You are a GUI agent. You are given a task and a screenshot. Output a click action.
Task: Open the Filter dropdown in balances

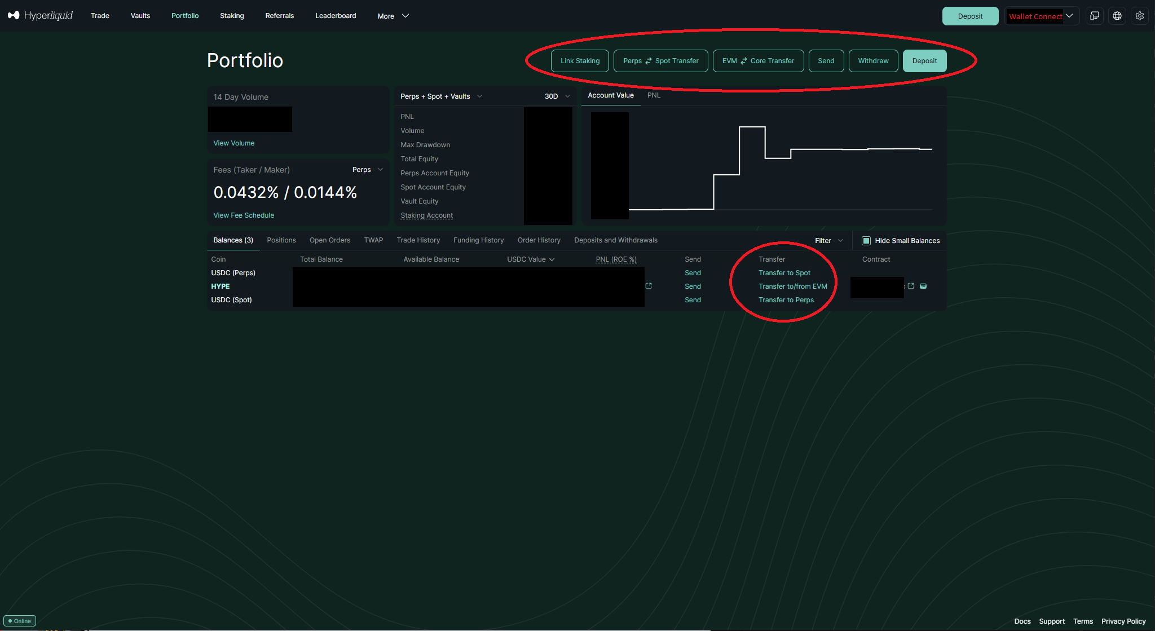pos(829,241)
